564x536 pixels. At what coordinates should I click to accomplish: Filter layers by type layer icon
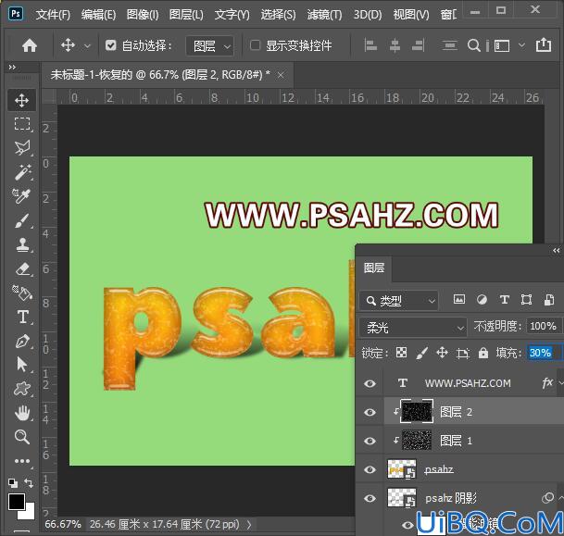point(505,299)
